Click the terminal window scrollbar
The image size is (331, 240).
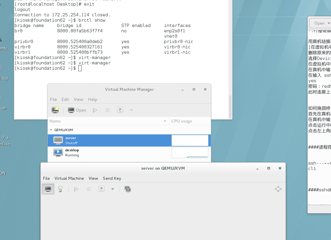coord(230,107)
